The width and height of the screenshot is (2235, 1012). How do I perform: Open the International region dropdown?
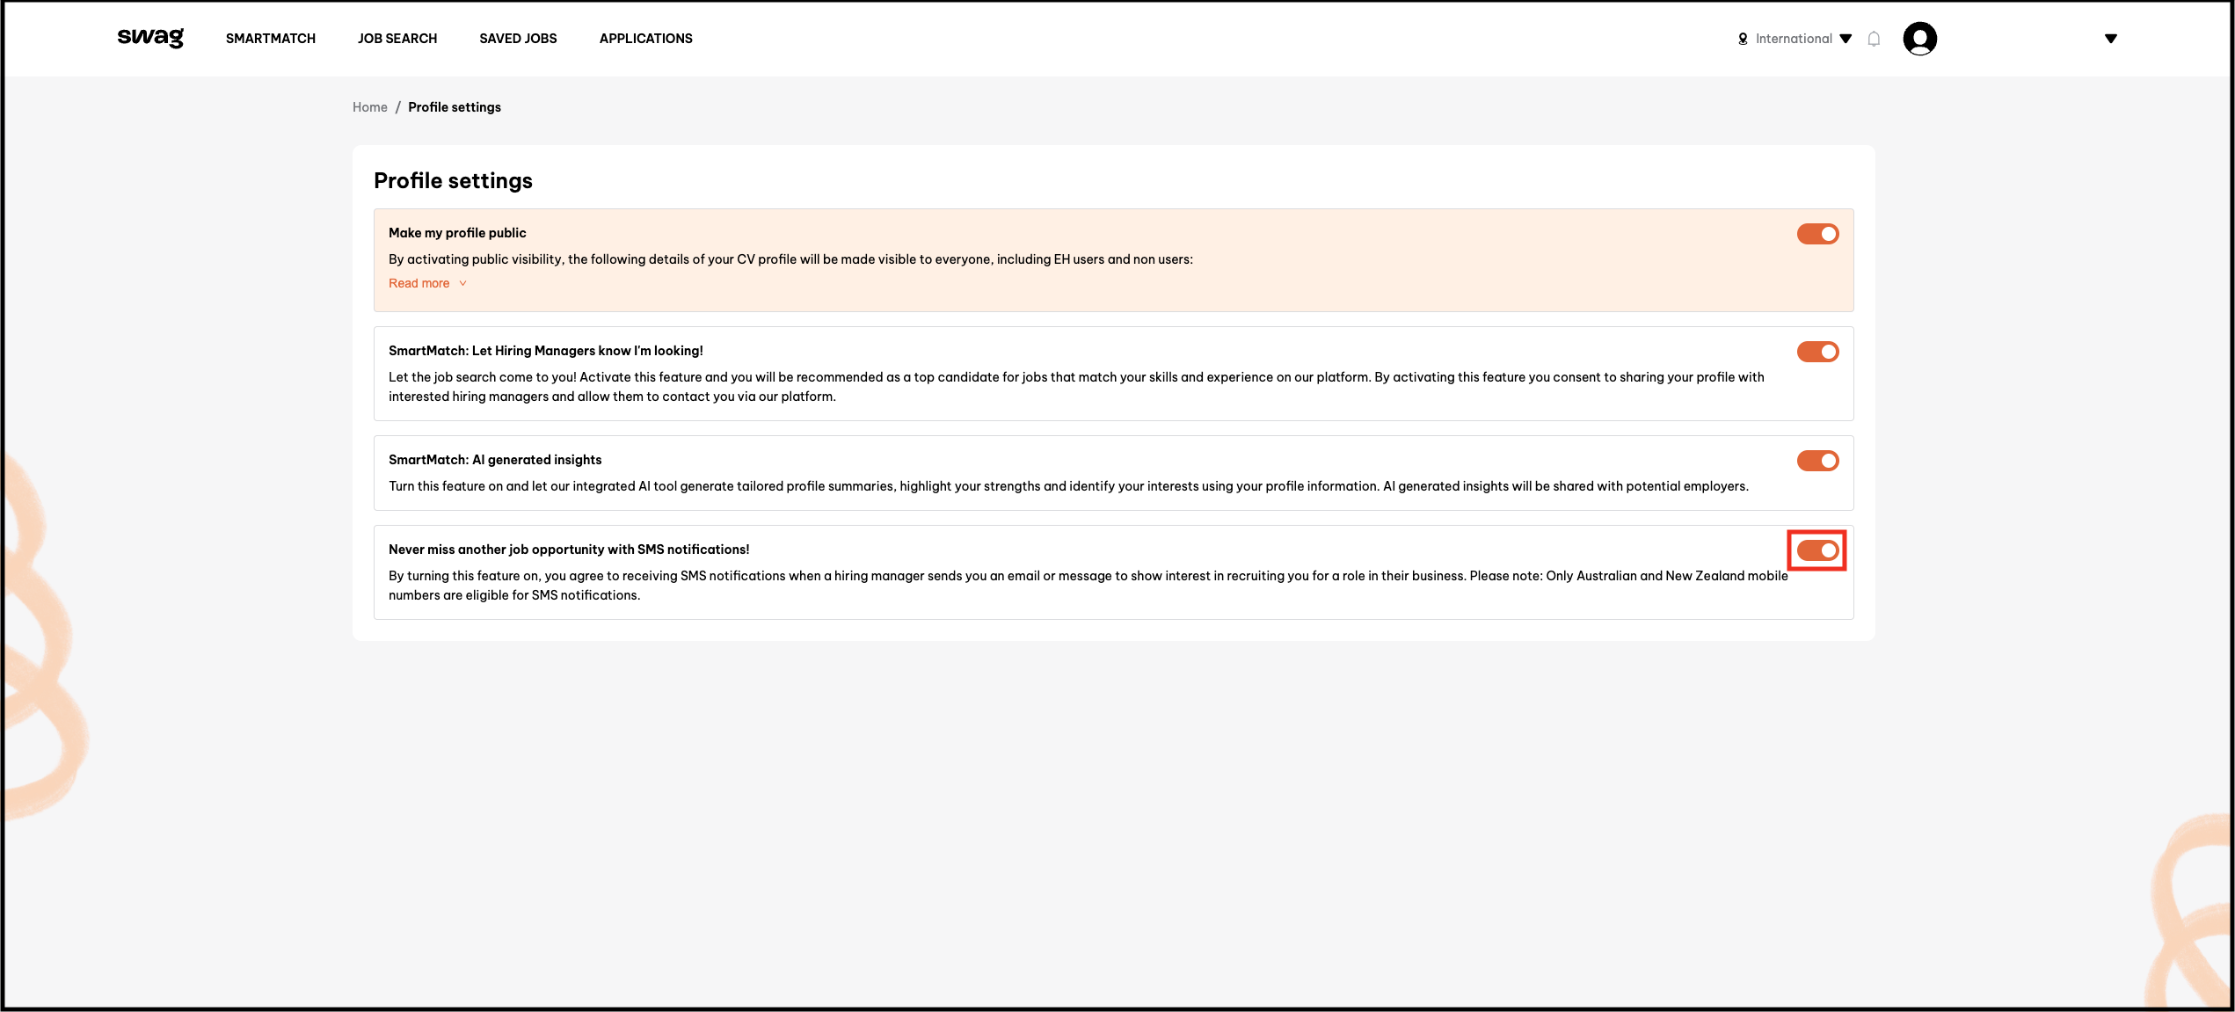click(1802, 39)
